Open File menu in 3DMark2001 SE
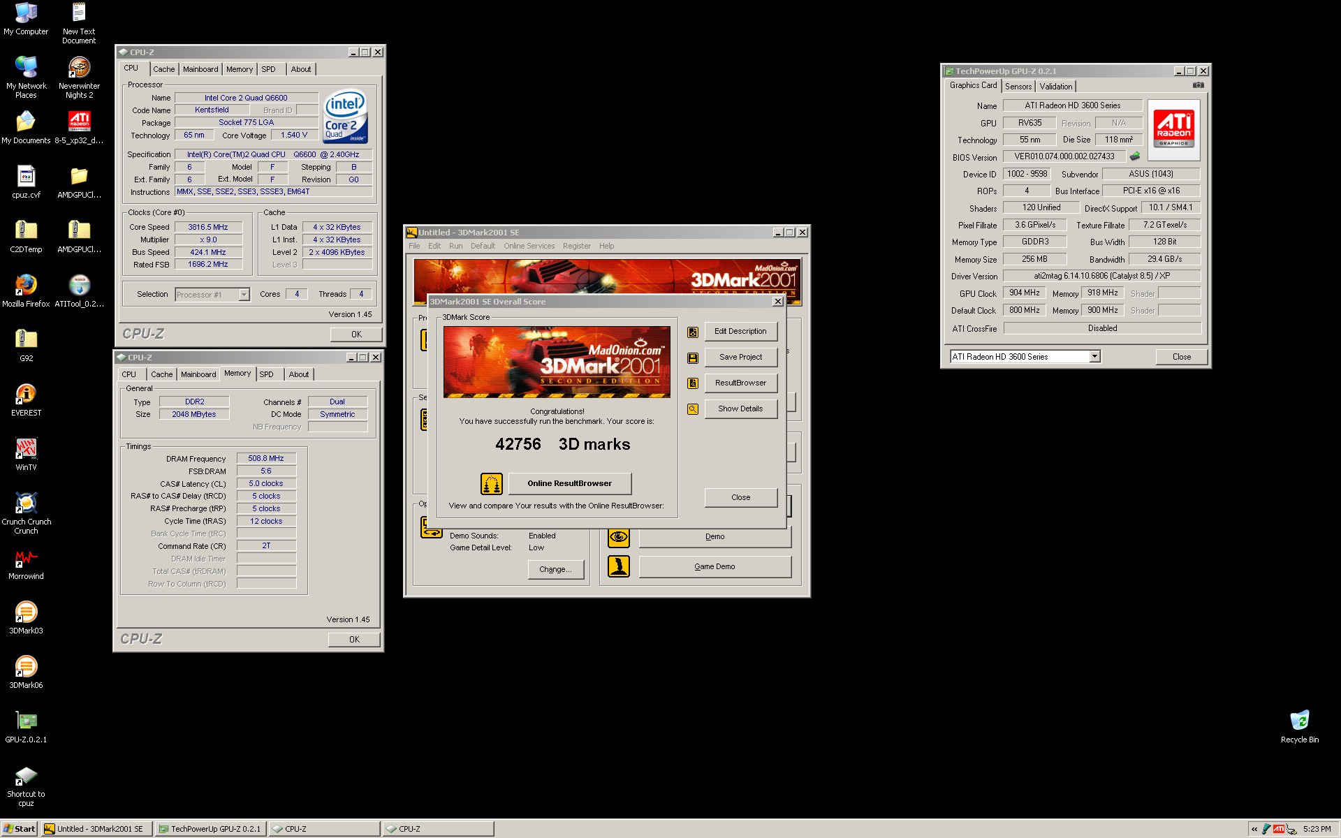1341x838 pixels. (x=414, y=246)
